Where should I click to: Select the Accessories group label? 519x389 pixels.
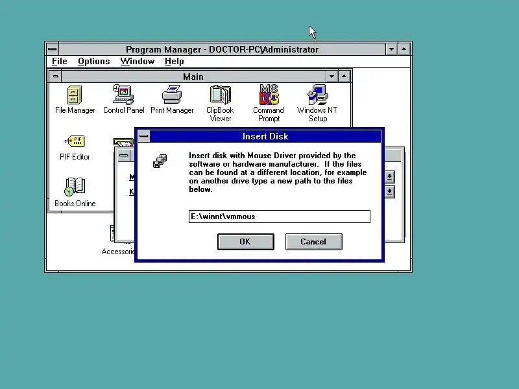click(118, 252)
